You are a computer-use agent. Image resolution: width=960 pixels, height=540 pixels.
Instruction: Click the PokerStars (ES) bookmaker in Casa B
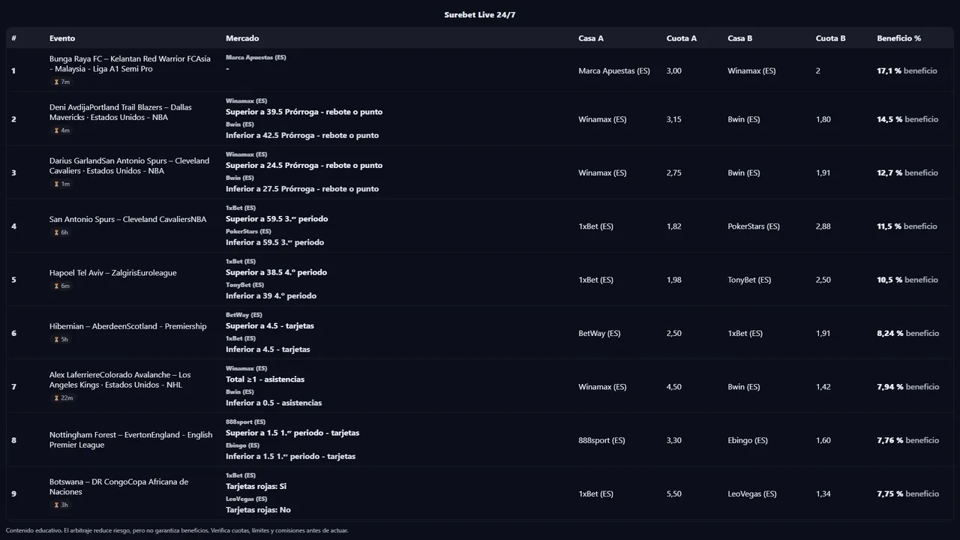coord(753,226)
